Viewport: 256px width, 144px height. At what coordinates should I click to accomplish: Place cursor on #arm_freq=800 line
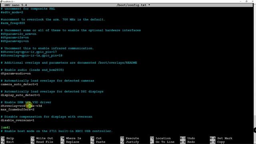13,23
